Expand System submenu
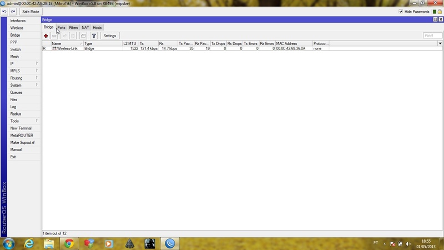The width and height of the screenshot is (444, 250). point(24,85)
